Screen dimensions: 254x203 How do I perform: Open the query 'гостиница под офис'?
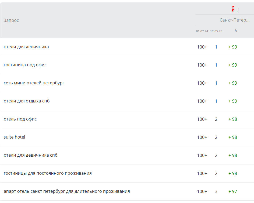[25, 65]
